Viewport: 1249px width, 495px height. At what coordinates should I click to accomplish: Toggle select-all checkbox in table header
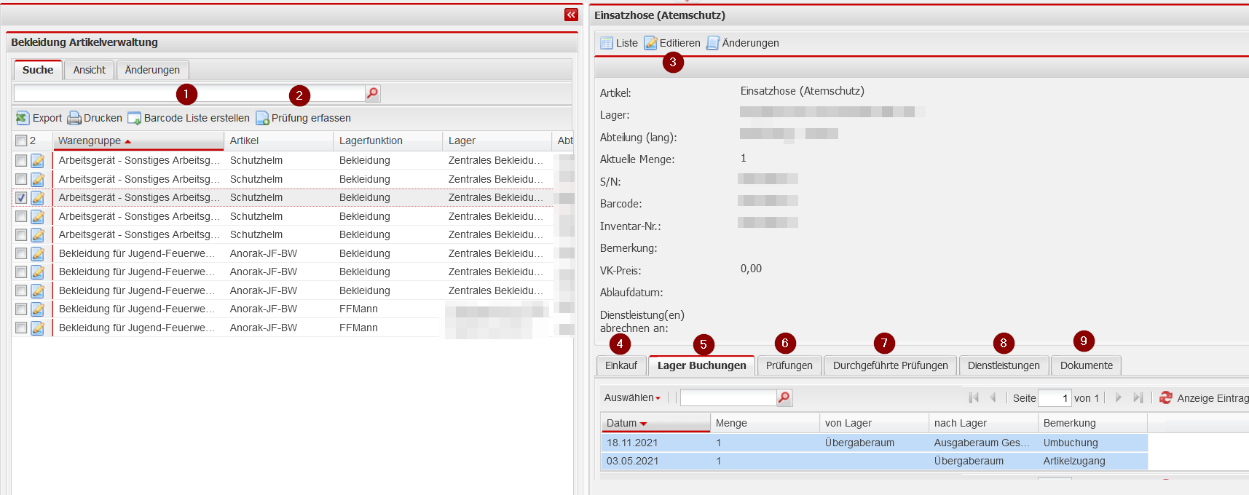(21, 140)
